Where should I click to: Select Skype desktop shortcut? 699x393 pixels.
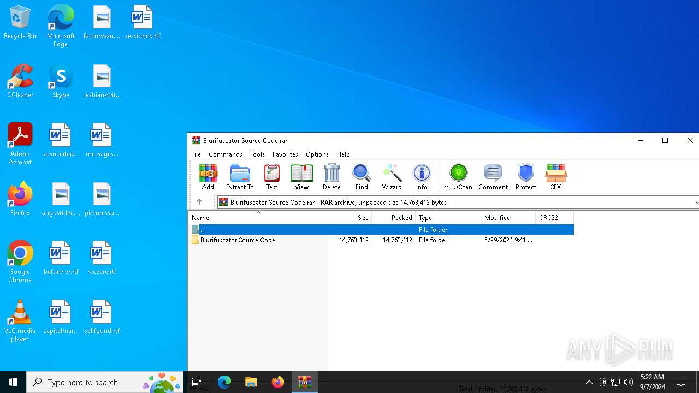point(61,82)
